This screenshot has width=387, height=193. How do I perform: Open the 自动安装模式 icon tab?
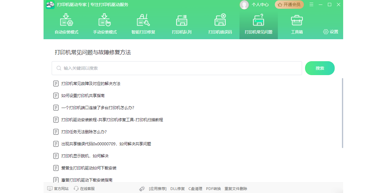[x=67, y=20]
